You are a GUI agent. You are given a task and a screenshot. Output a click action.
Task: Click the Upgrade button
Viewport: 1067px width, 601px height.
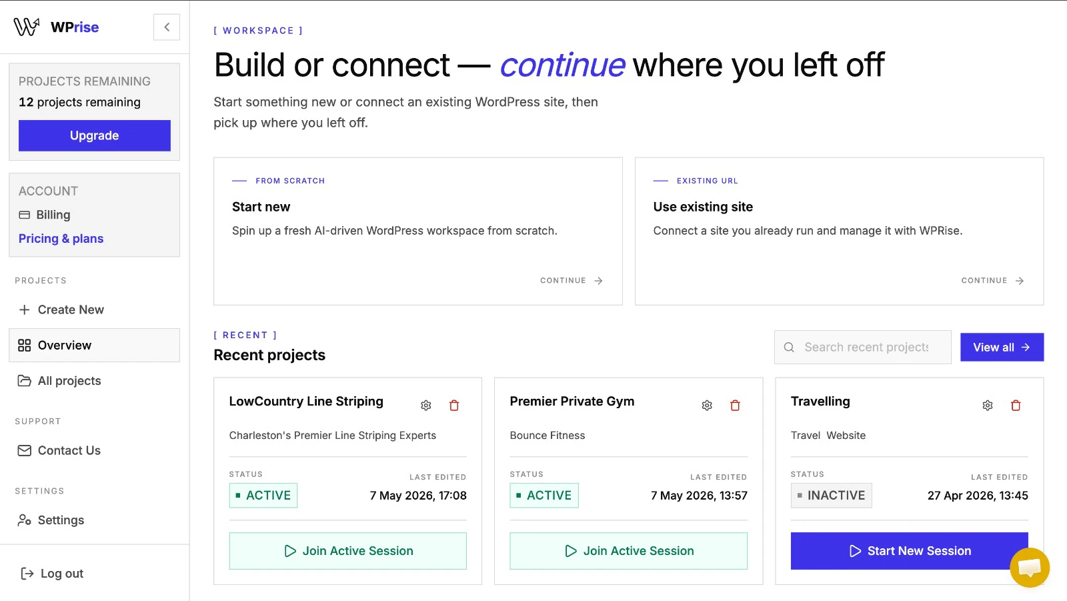(95, 135)
